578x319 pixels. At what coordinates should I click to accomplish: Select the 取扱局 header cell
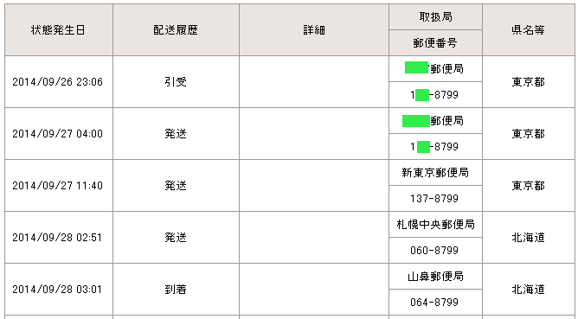435,17
